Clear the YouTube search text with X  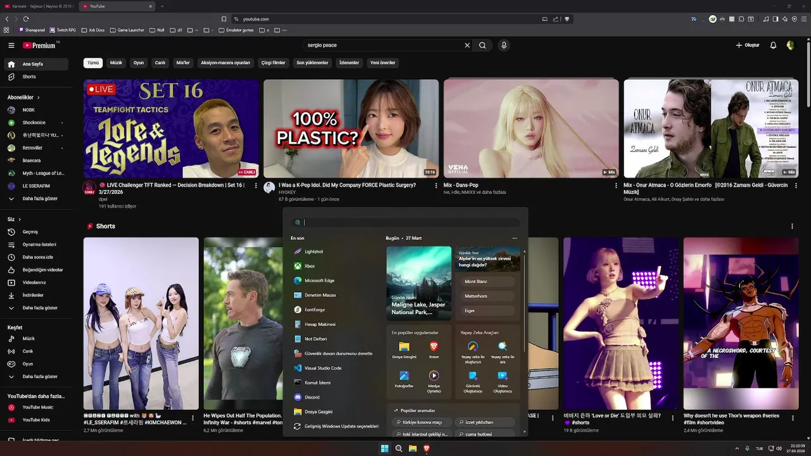[x=468, y=46]
